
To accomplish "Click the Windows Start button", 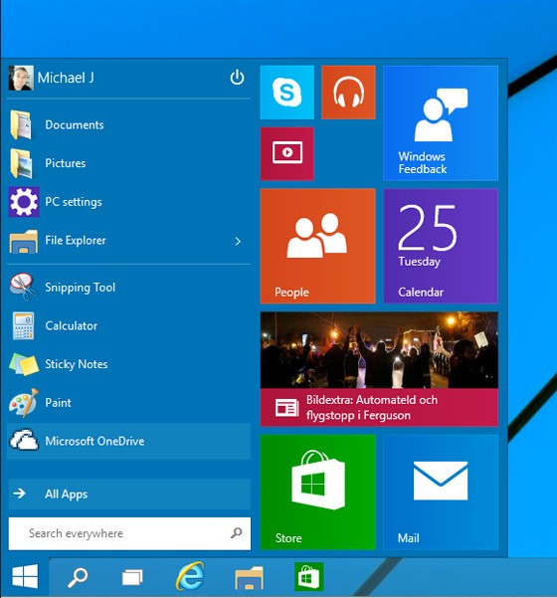I will click(25, 576).
